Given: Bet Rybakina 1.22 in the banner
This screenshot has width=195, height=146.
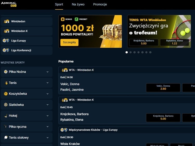Looking at the screenshot, I should pos(174,42).
